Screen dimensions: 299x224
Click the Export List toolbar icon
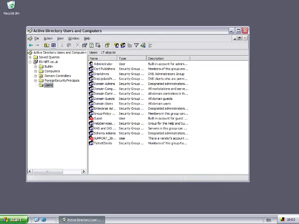(98, 45)
